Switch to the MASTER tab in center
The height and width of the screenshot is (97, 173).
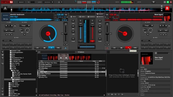coord(100,17)
